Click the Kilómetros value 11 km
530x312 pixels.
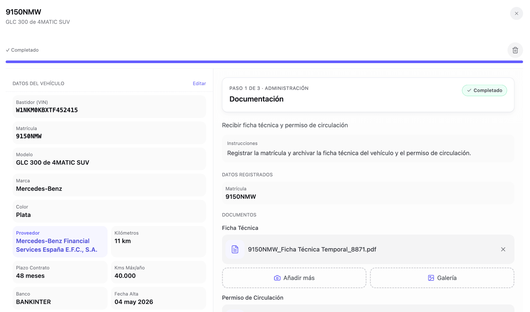[122, 241]
